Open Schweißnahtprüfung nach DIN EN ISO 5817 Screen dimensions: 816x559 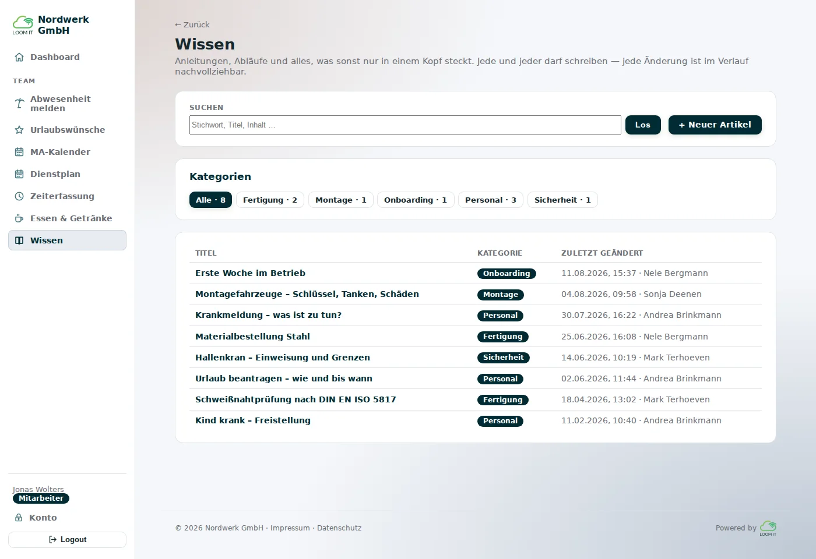(296, 399)
